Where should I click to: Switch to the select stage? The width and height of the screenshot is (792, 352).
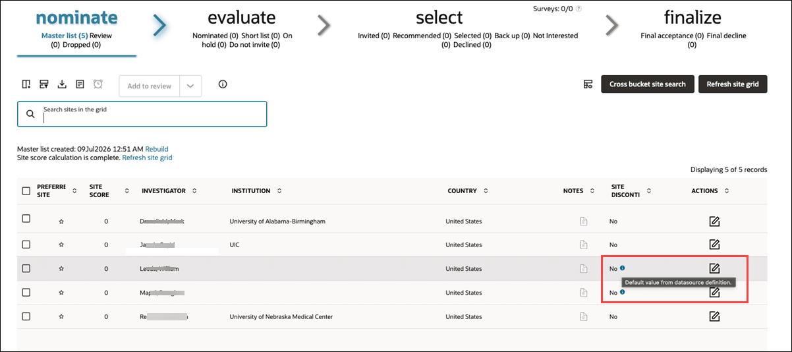pos(439,17)
